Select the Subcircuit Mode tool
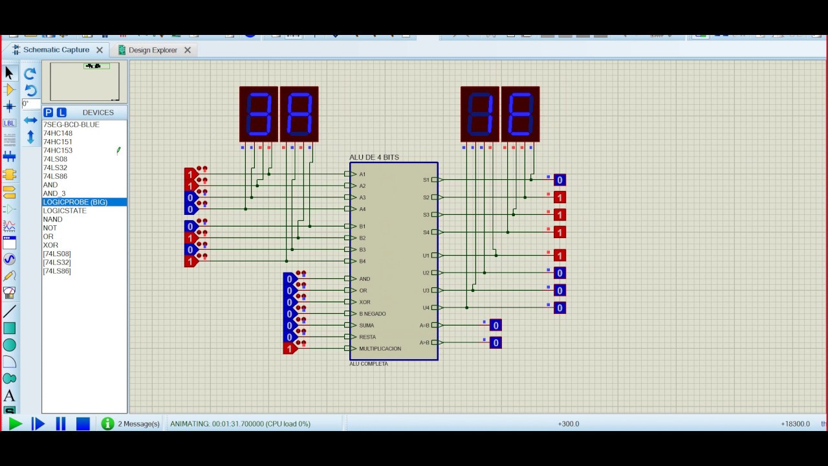This screenshot has width=828, height=466. tap(9, 174)
